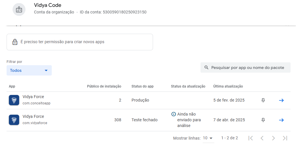Click the search magnifier icon

(x=206, y=67)
